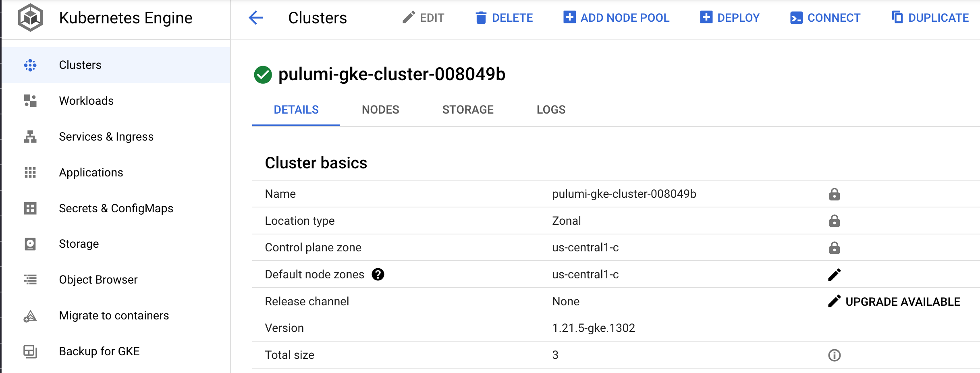
Task: Click the ADD NODE POOL plus icon
Action: [569, 17]
